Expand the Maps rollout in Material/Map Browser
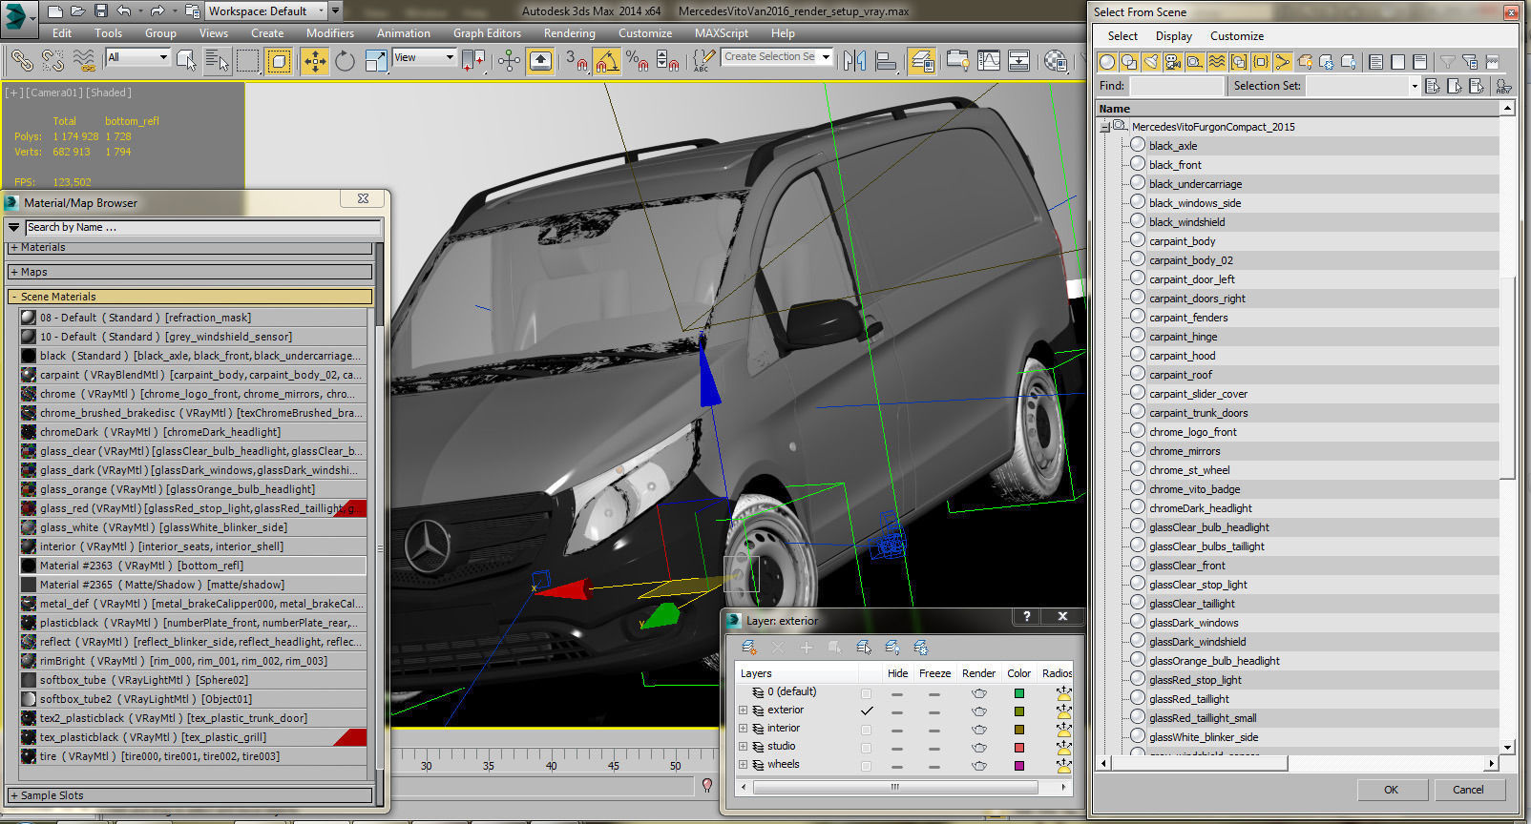Screen dimensions: 1531x824 coord(190,272)
